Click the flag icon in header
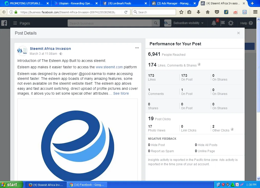 (222, 23)
